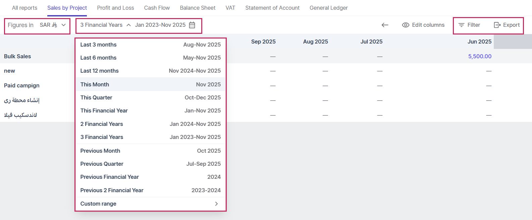This screenshot has height=220, width=532.
Task: Click the eye icon for Edit columns
Action: pyautogui.click(x=406, y=25)
